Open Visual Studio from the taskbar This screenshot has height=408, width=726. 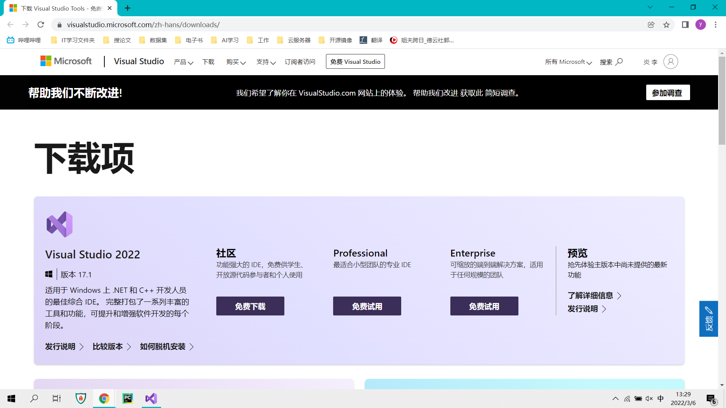(151, 399)
